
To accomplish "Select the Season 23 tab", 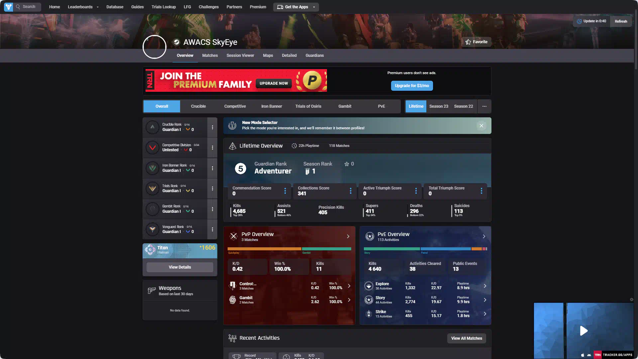I will pos(439,106).
